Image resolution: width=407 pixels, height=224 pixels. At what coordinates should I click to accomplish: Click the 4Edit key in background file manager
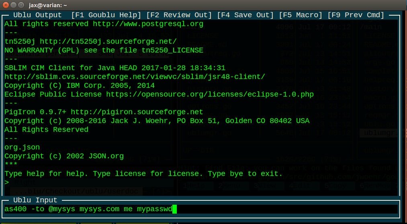point(300,186)
